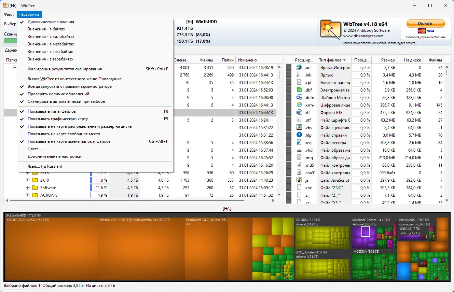Sort file types by 'Размер' column

[384, 60]
